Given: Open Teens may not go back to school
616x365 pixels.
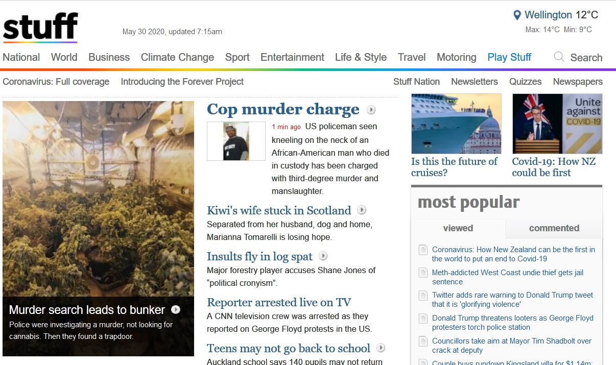Looking at the screenshot, I should click(289, 348).
